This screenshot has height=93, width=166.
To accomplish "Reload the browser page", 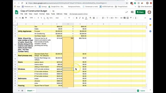I will [x=22, y=3].
